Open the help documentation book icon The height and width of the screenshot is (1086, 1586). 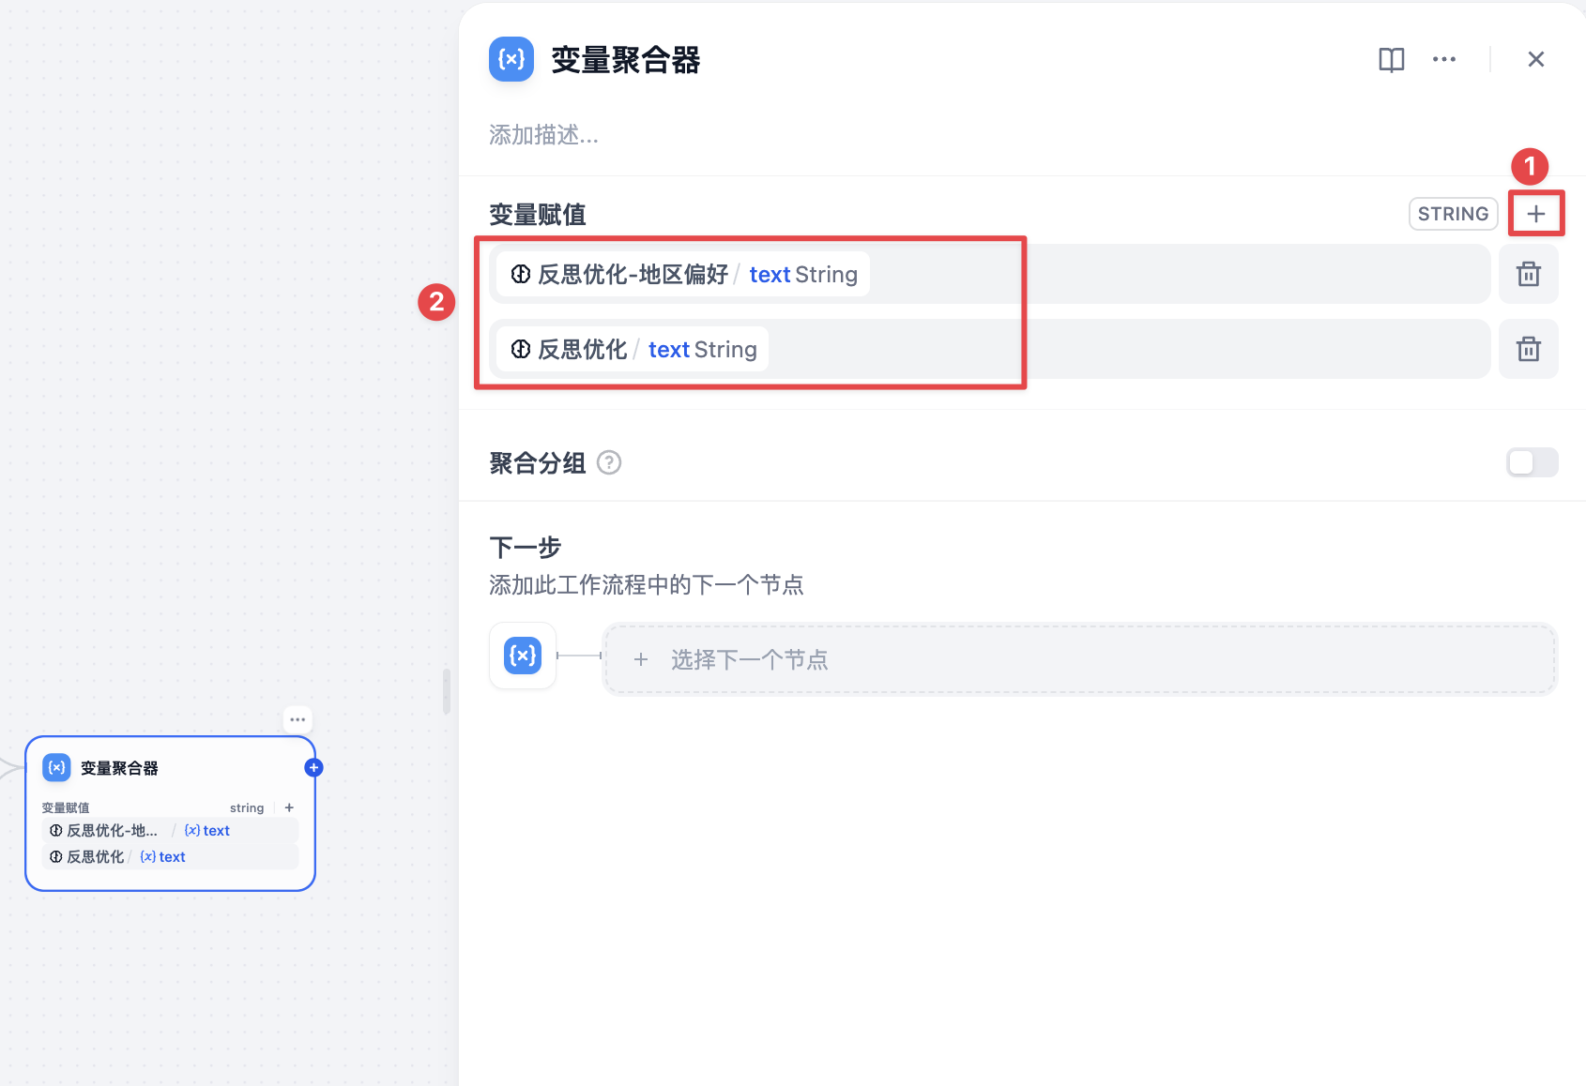point(1391,60)
